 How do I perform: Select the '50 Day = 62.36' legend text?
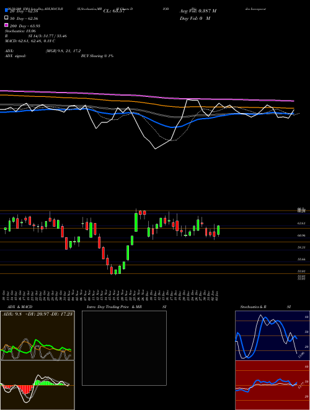tap(24, 19)
